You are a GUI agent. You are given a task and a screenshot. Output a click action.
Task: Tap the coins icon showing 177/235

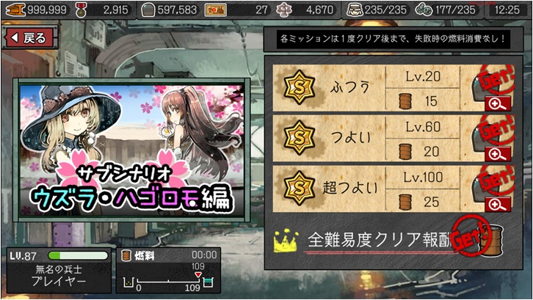pyautogui.click(x=424, y=10)
